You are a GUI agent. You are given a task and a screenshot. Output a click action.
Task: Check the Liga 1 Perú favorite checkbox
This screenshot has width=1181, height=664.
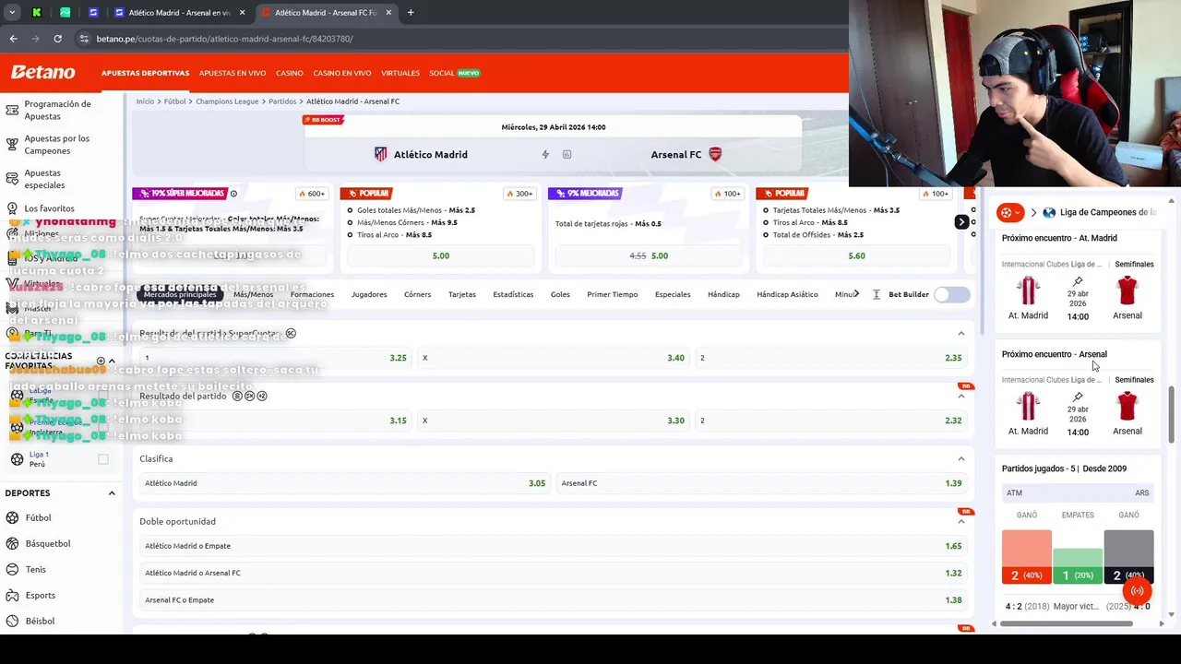click(x=103, y=459)
